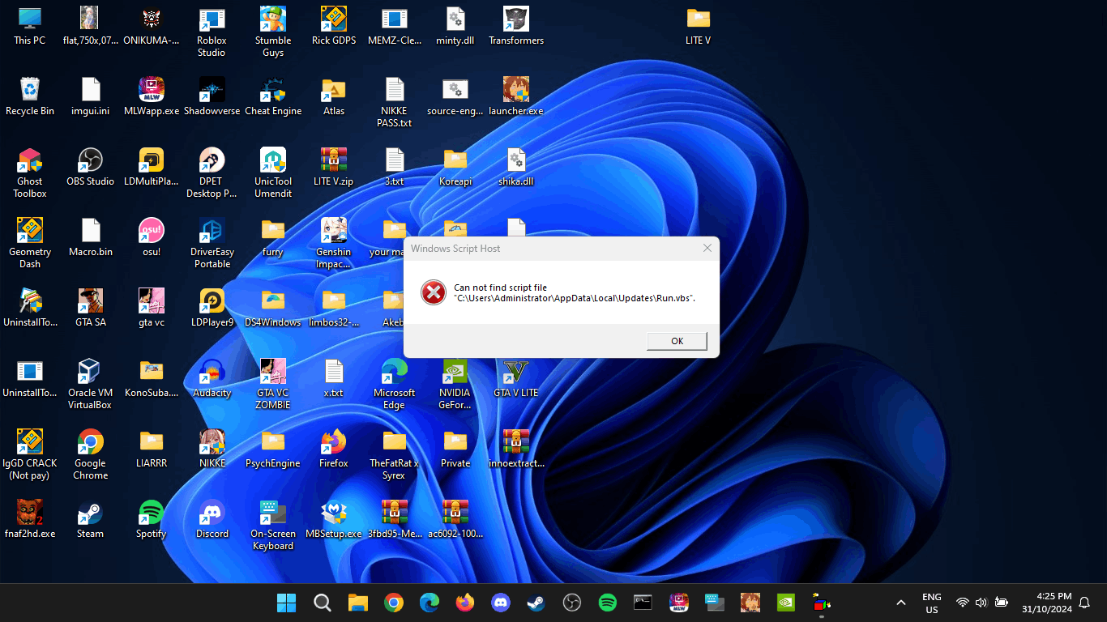Select the Atlas folder shortcut on the desktop
This screenshot has width=1107, height=622.
pyautogui.click(x=334, y=97)
